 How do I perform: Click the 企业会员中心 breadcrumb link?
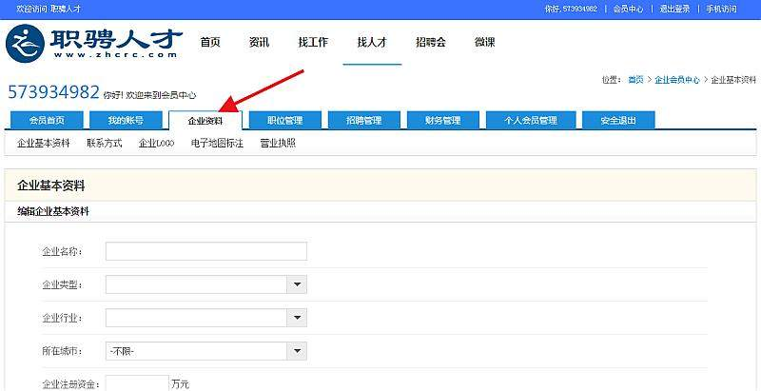[x=676, y=80]
